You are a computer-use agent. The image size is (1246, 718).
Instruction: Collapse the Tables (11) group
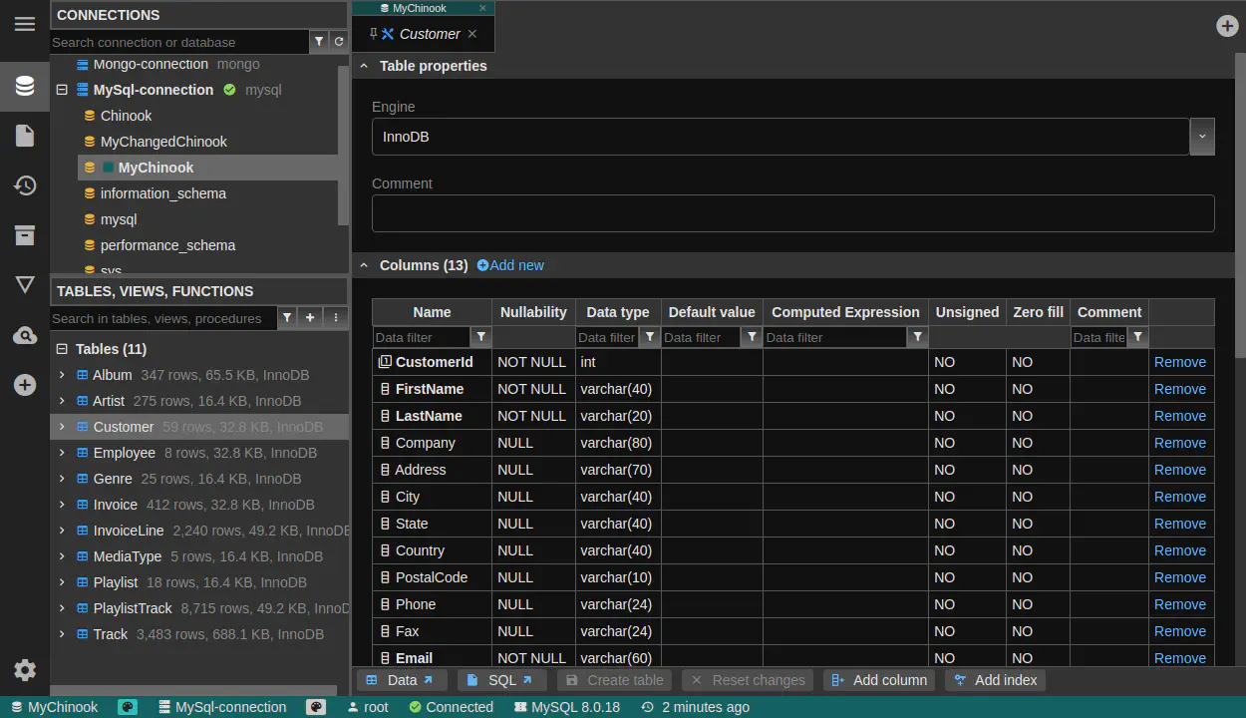62,349
